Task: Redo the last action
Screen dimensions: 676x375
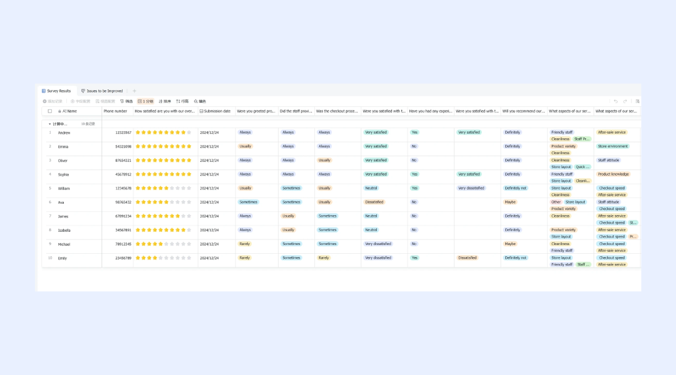Action: pos(625,101)
